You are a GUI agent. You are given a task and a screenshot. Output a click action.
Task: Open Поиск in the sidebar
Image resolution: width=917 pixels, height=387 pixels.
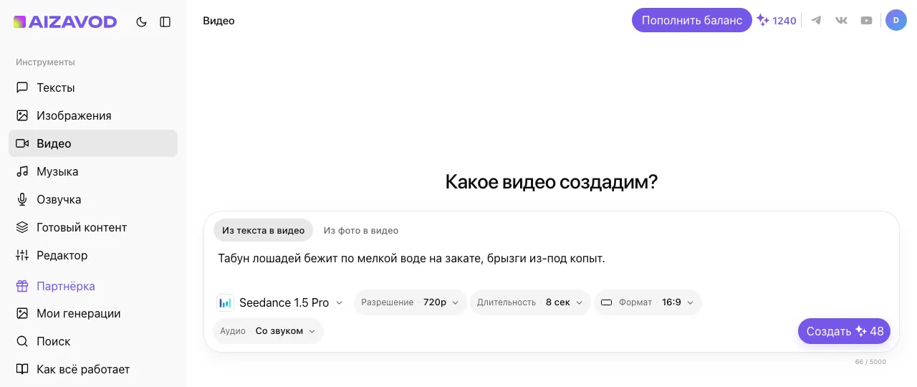[93, 341]
